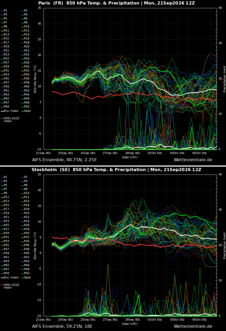
Task: Click P37 legend label in Stockholm chart
Action: [5, 249]
